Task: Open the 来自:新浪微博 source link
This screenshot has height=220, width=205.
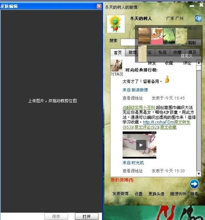Action: pos(135,90)
